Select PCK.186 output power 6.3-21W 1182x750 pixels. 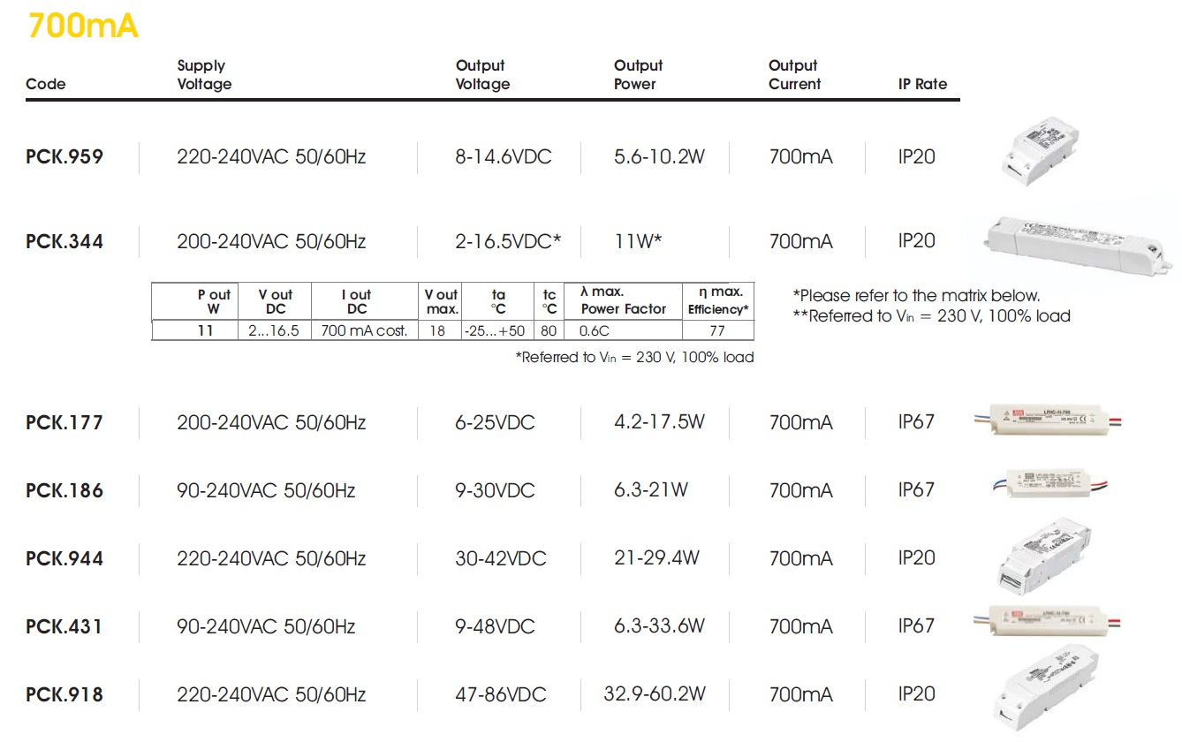[651, 490]
